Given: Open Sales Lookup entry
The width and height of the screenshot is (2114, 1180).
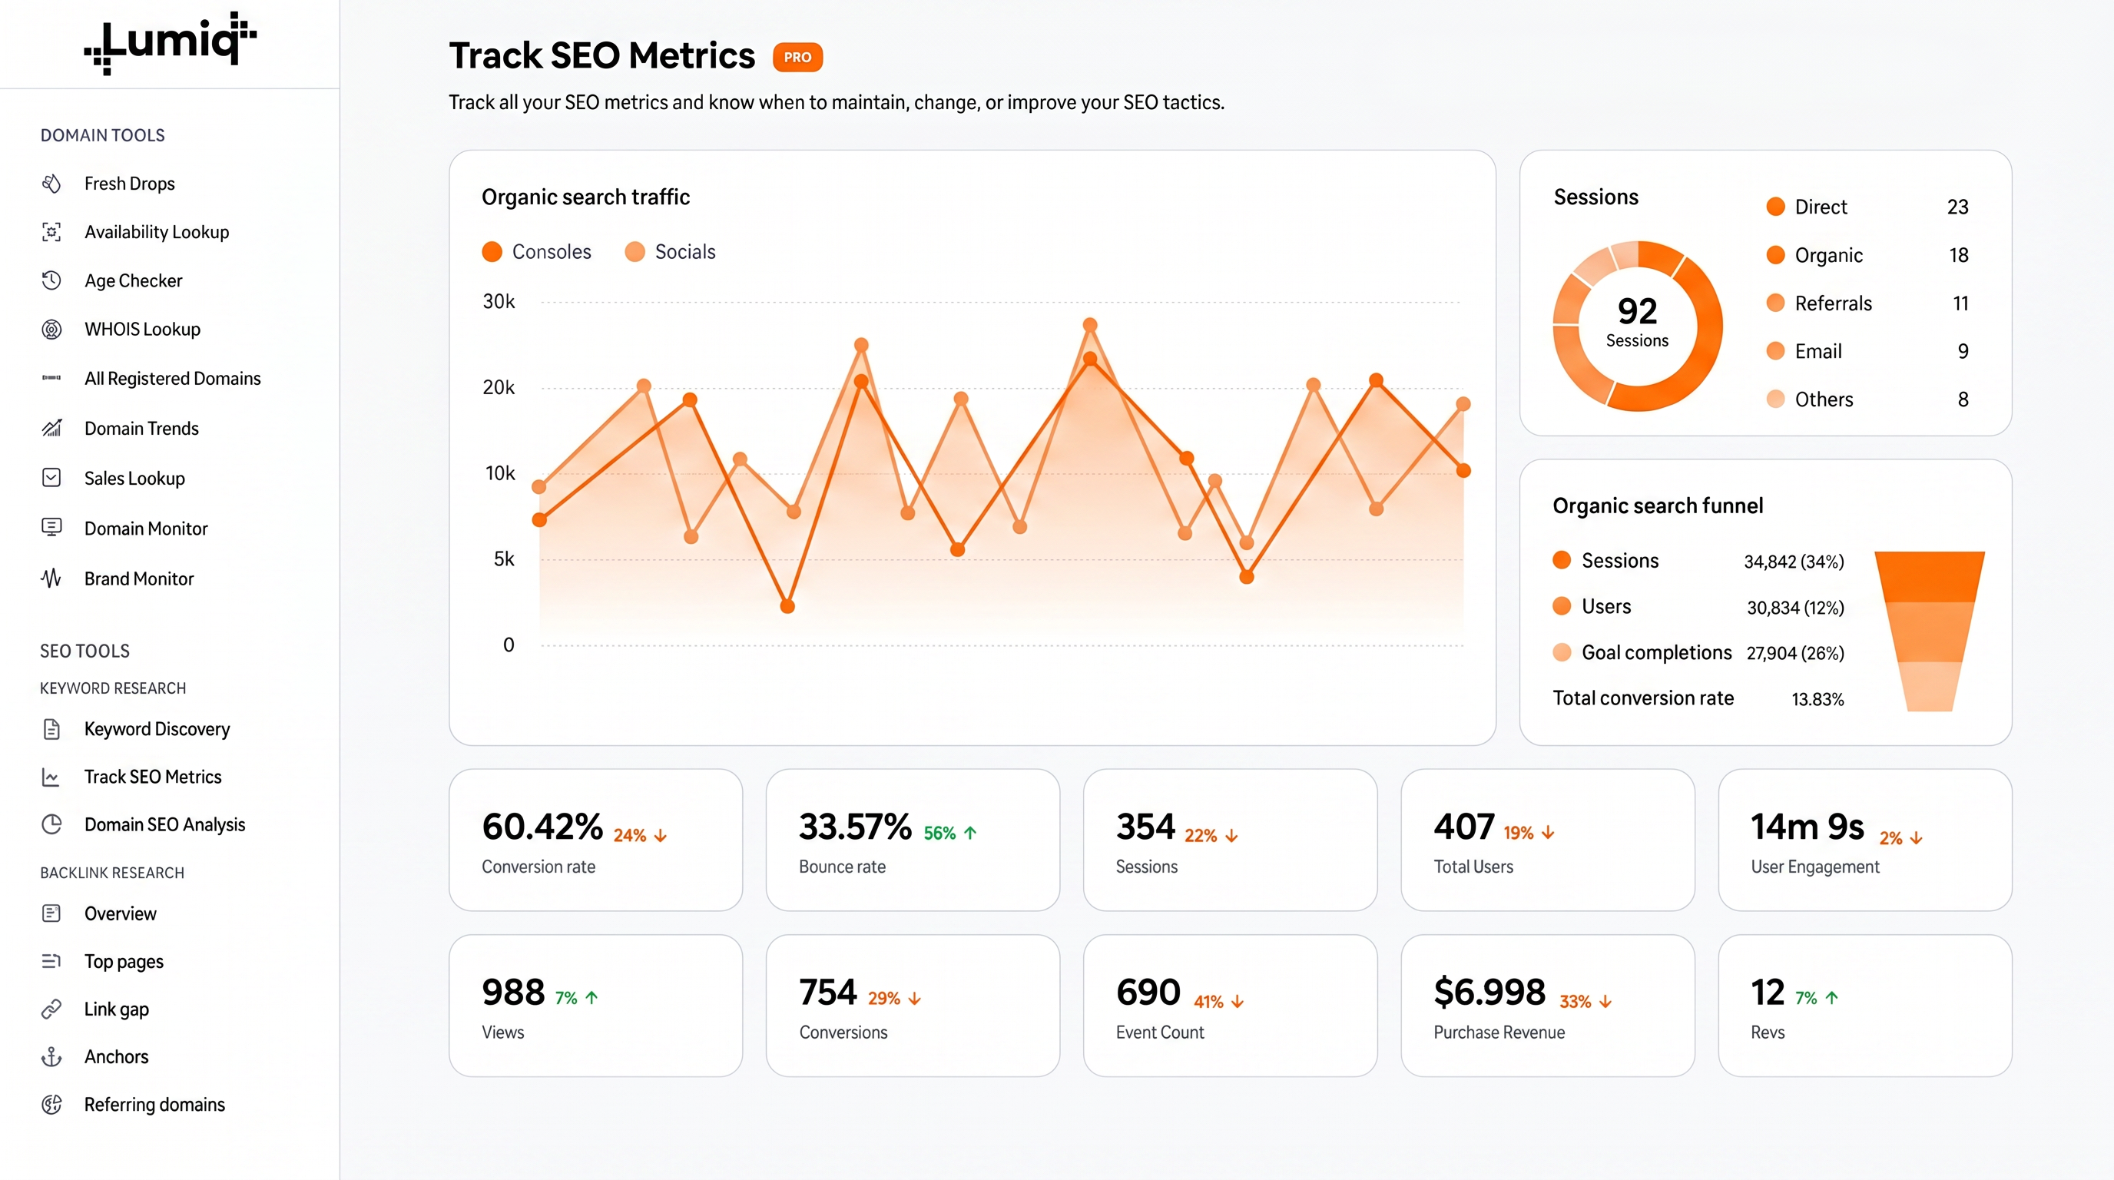Looking at the screenshot, I should point(134,478).
